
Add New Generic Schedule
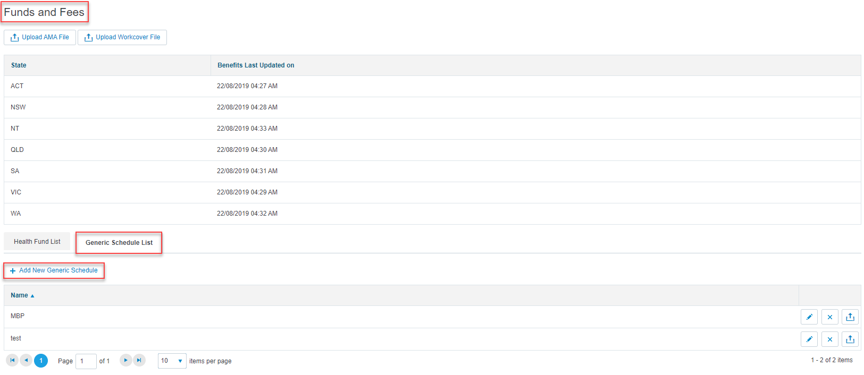pos(54,270)
